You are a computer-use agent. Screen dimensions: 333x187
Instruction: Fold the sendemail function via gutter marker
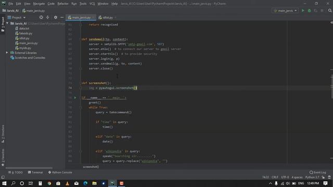81,39
